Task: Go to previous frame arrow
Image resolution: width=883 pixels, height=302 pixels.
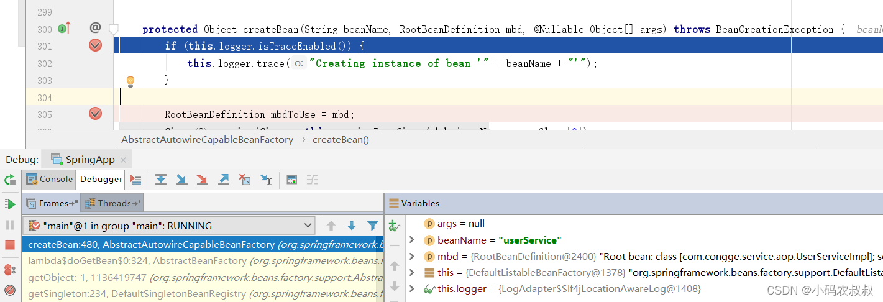Action: tap(331, 226)
